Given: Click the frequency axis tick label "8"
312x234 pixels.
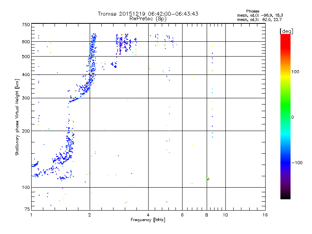Looking at the screenshot, I should tap(207, 215).
